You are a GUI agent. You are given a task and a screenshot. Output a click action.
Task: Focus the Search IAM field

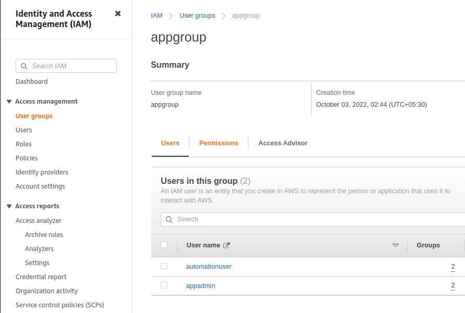click(66, 66)
